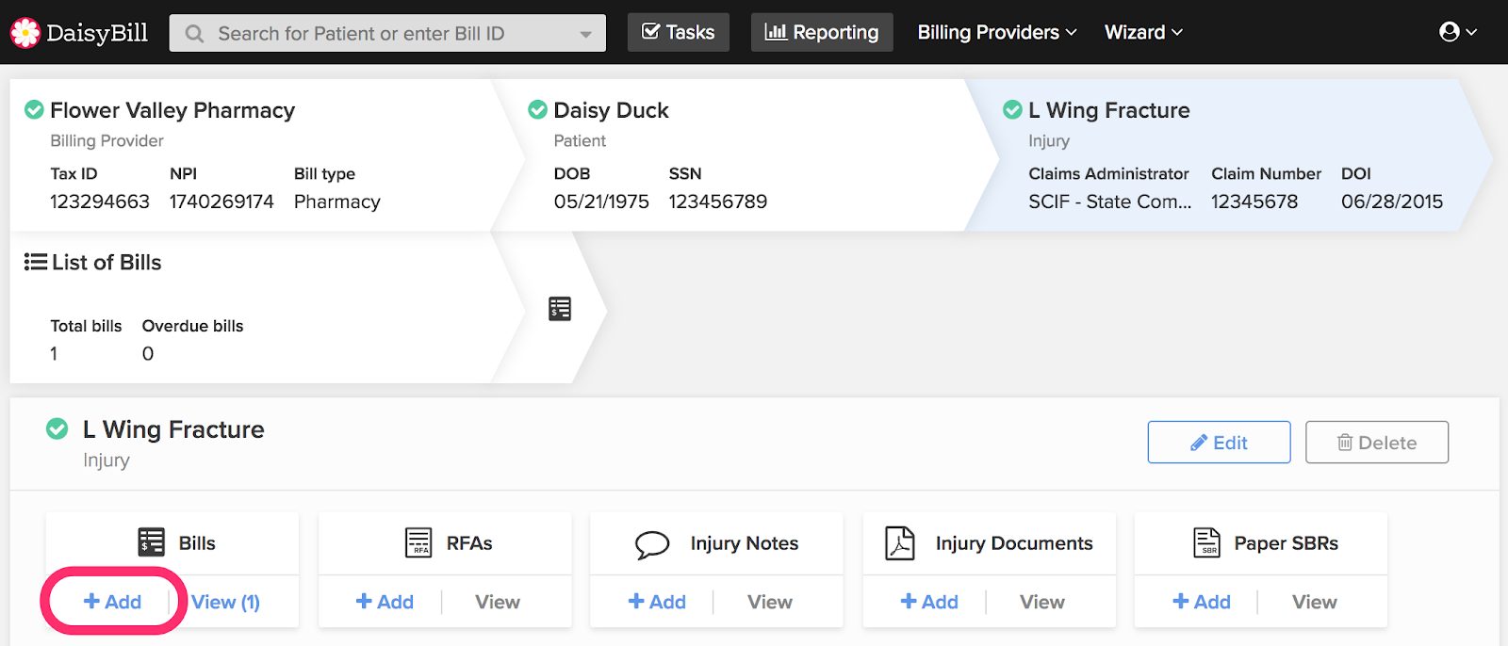The image size is (1508, 646).
Task: Open the user account avatar menu
Action: (1458, 32)
